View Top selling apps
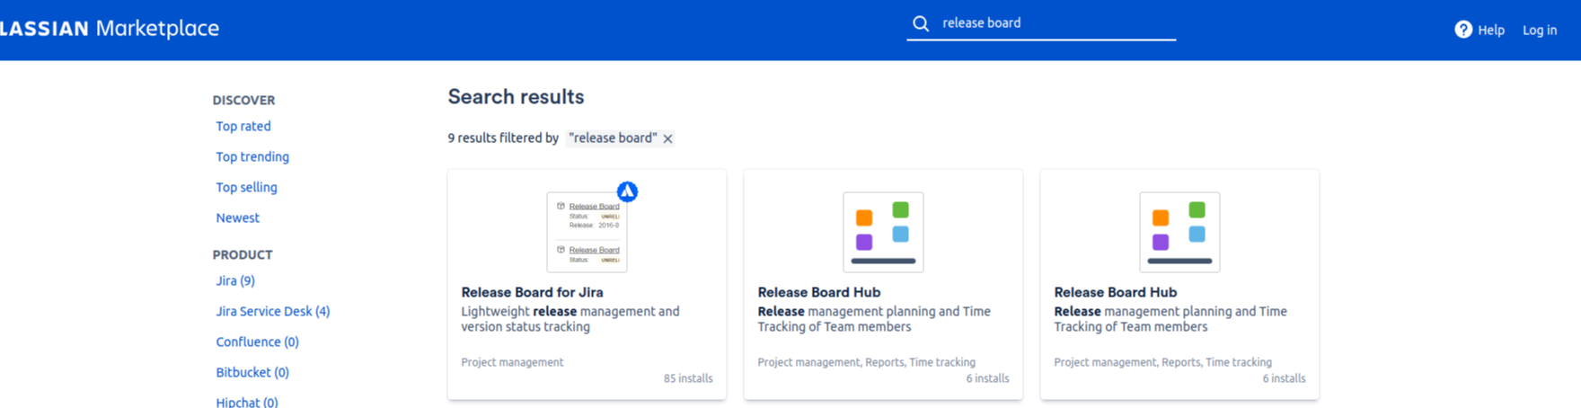 [246, 188]
